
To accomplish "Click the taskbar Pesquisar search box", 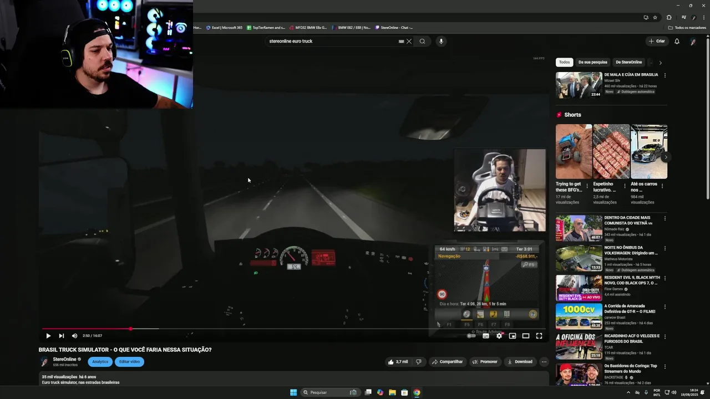I will tap(331, 392).
